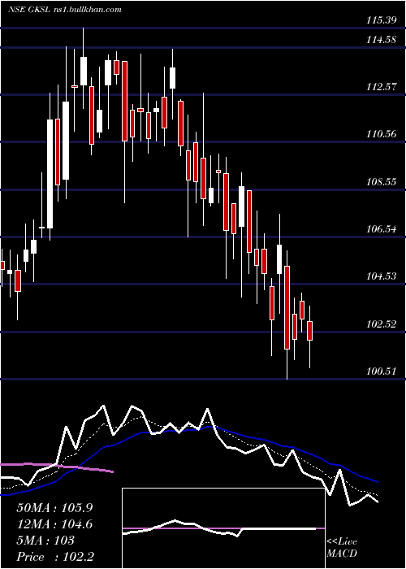This screenshot has height=569, width=406.
Task: Click the 50MA : 105.9 readout
Action: tap(54, 508)
